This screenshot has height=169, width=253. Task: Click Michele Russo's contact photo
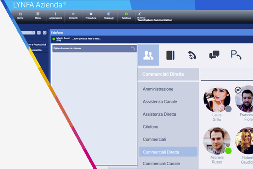(217, 141)
